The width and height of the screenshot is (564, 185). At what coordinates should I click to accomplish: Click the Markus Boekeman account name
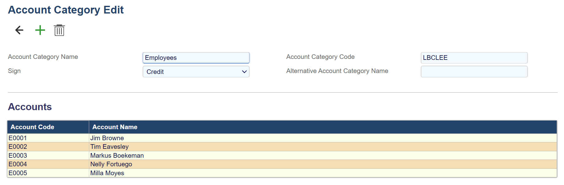(x=117, y=156)
